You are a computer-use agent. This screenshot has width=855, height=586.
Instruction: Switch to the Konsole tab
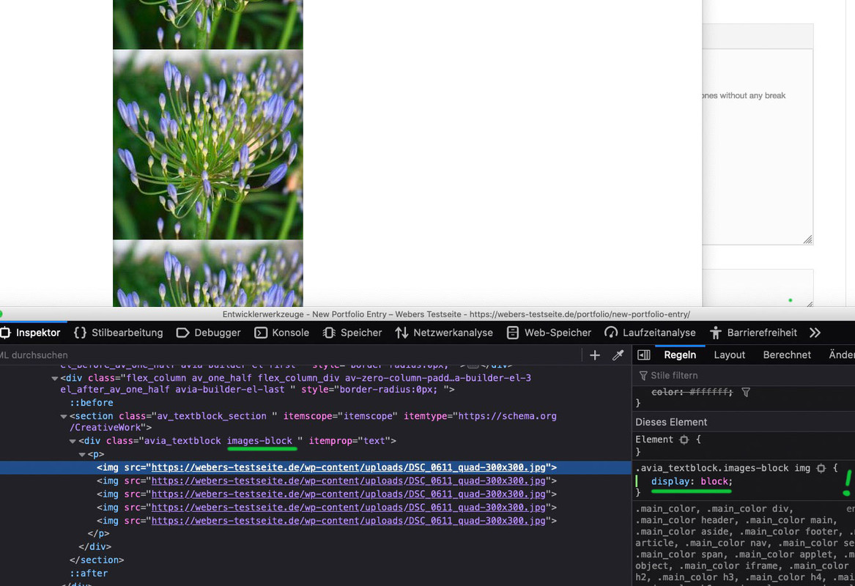(282, 333)
